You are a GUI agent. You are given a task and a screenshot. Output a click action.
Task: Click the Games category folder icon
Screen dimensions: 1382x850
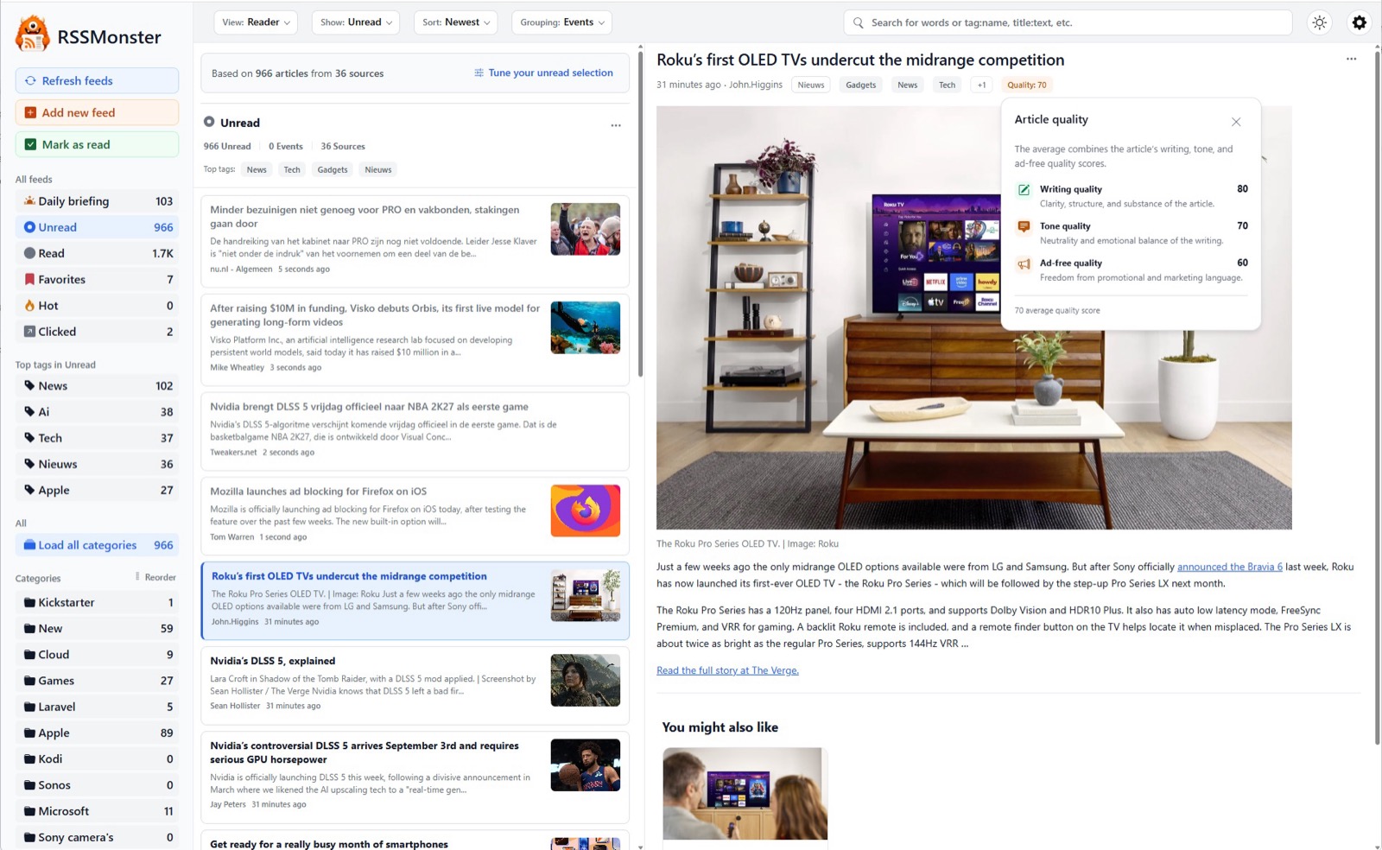(x=29, y=681)
